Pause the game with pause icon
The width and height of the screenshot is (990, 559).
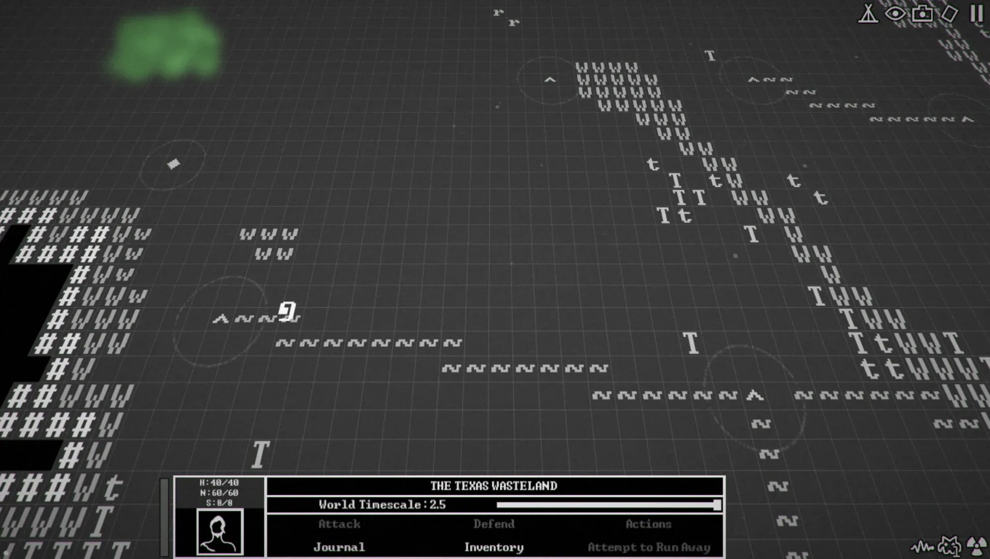pyautogui.click(x=977, y=13)
